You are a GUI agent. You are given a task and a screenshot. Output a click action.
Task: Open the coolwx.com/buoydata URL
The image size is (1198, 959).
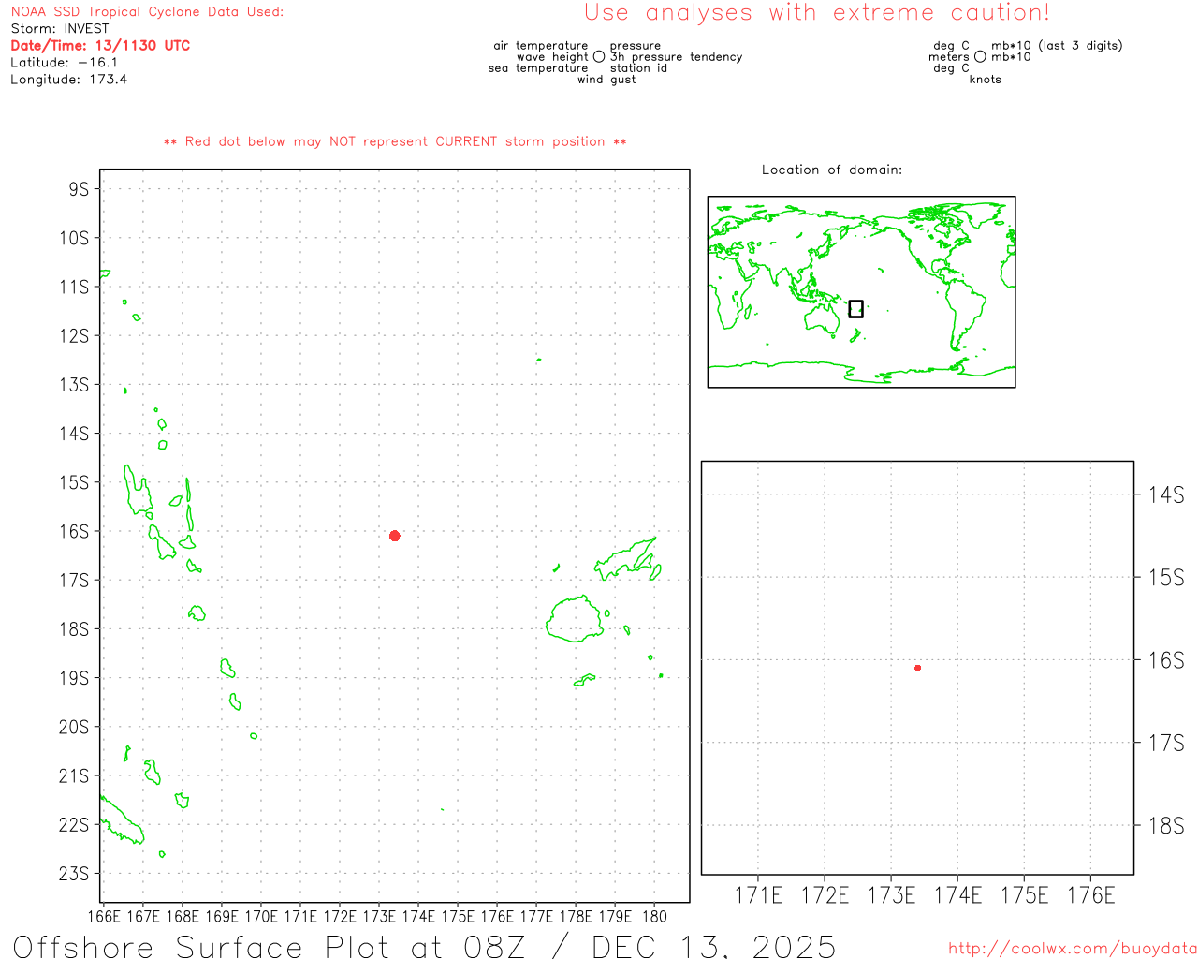pos(1073,949)
